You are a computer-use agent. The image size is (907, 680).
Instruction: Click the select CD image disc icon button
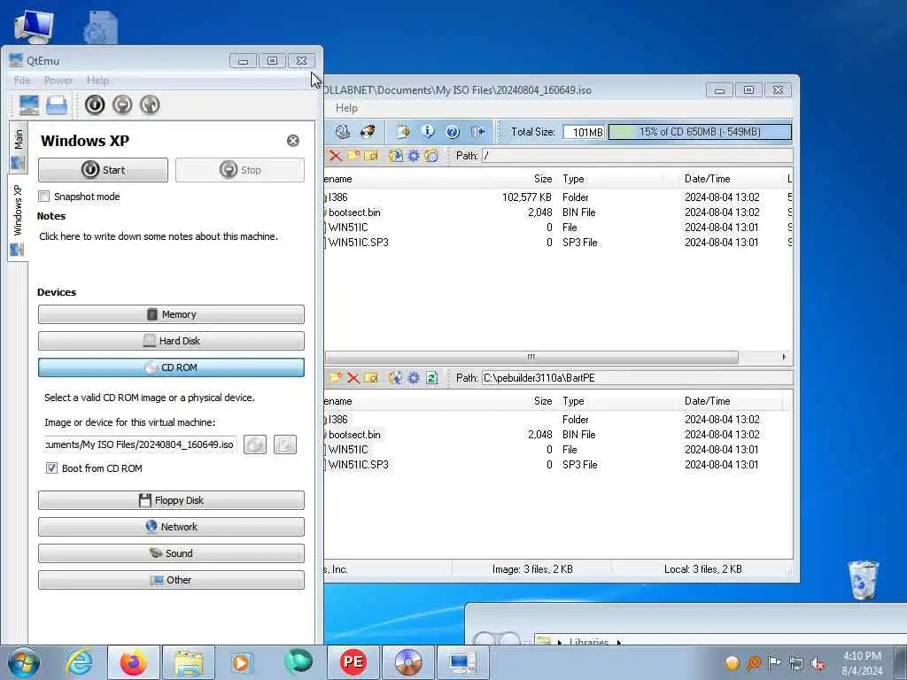255,444
